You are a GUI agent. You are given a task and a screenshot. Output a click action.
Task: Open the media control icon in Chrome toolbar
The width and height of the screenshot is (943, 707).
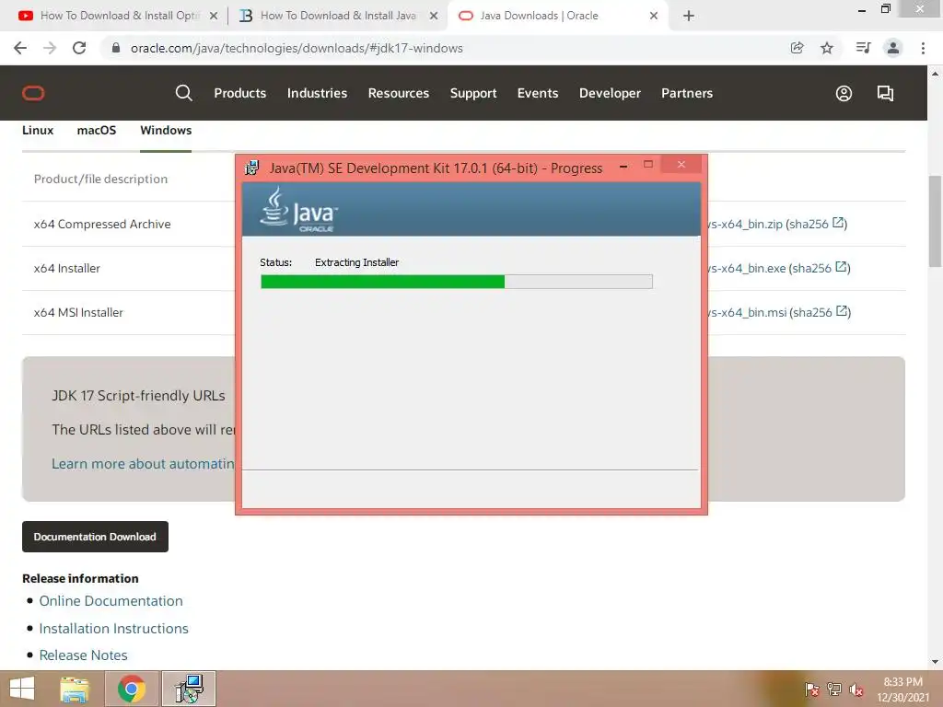pyautogui.click(x=863, y=48)
